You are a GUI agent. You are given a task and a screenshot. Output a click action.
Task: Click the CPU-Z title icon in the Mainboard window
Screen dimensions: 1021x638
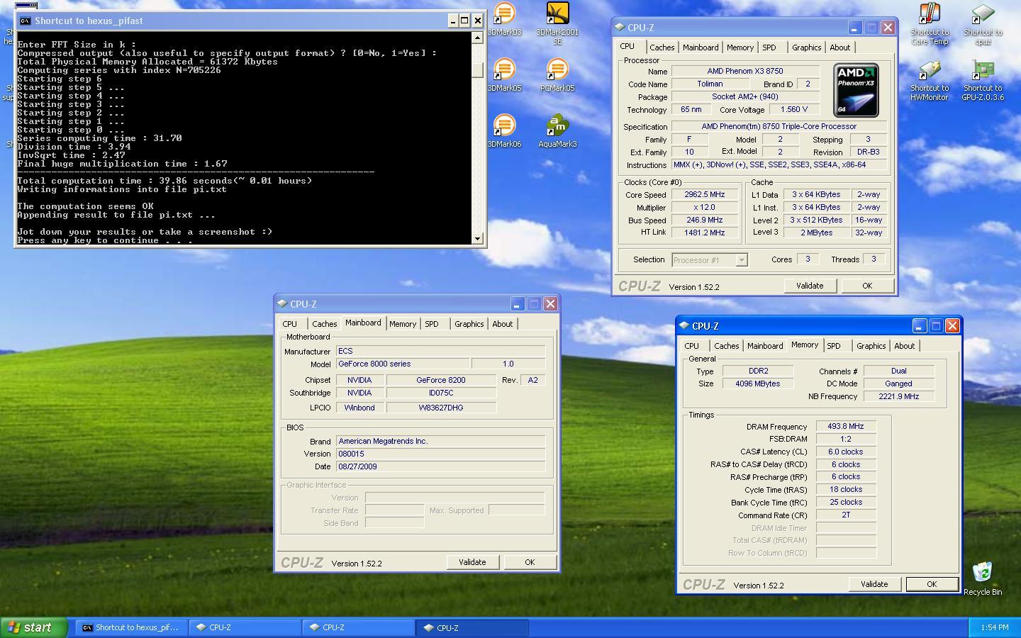pyautogui.click(x=282, y=303)
